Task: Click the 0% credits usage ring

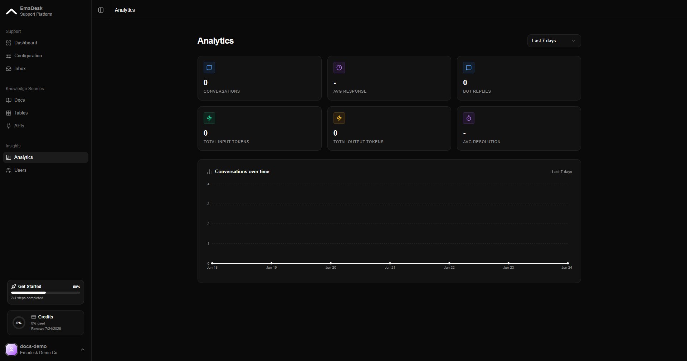Action: click(x=19, y=323)
